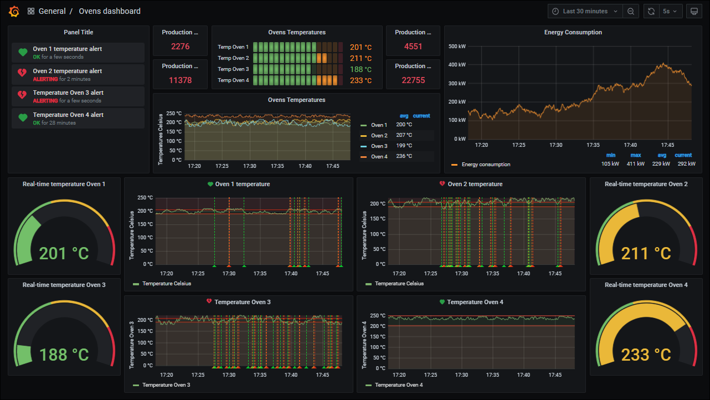This screenshot has height=400, width=710.
Task: Zoom out the time range
Action: (x=630, y=11)
